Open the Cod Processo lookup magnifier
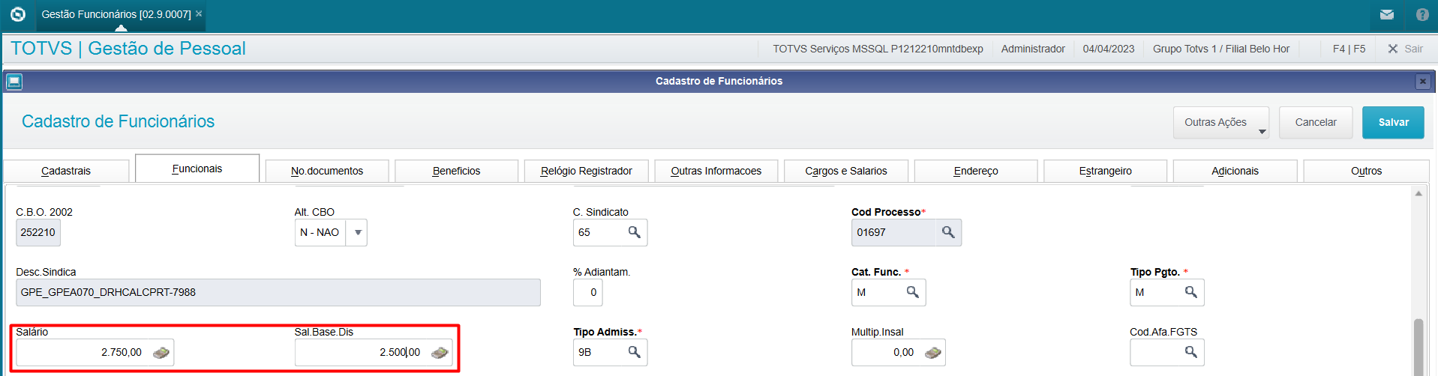This screenshot has width=1438, height=376. [x=948, y=232]
